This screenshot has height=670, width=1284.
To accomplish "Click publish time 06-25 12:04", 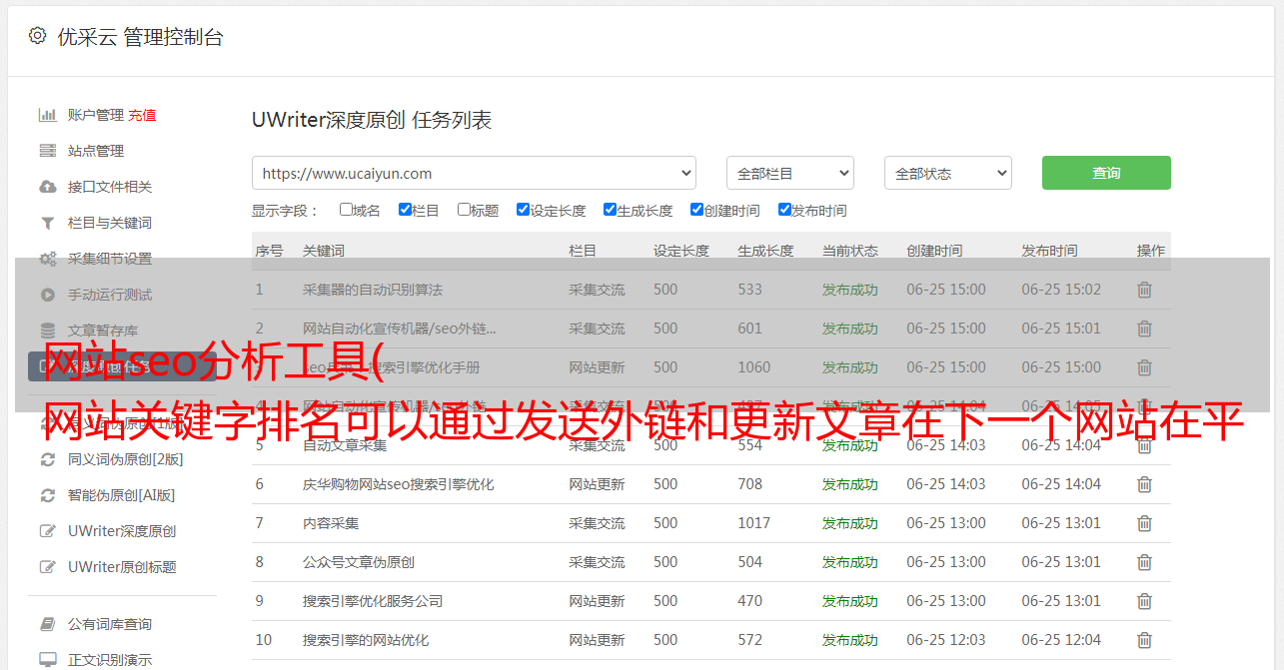I will click(1061, 640).
